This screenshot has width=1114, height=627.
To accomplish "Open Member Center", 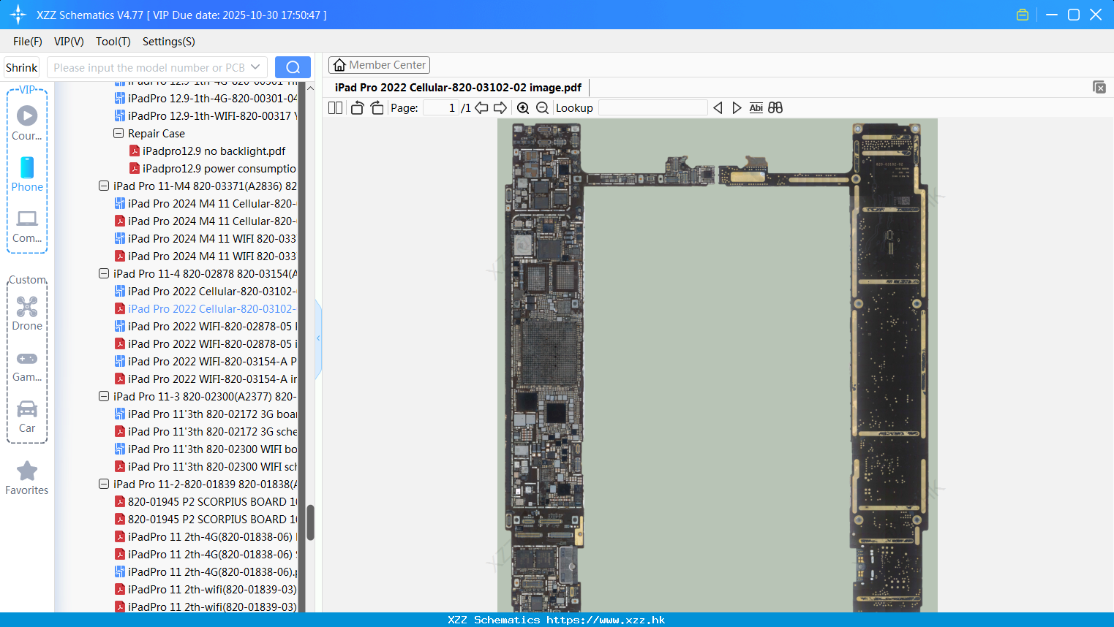I will coord(379,65).
